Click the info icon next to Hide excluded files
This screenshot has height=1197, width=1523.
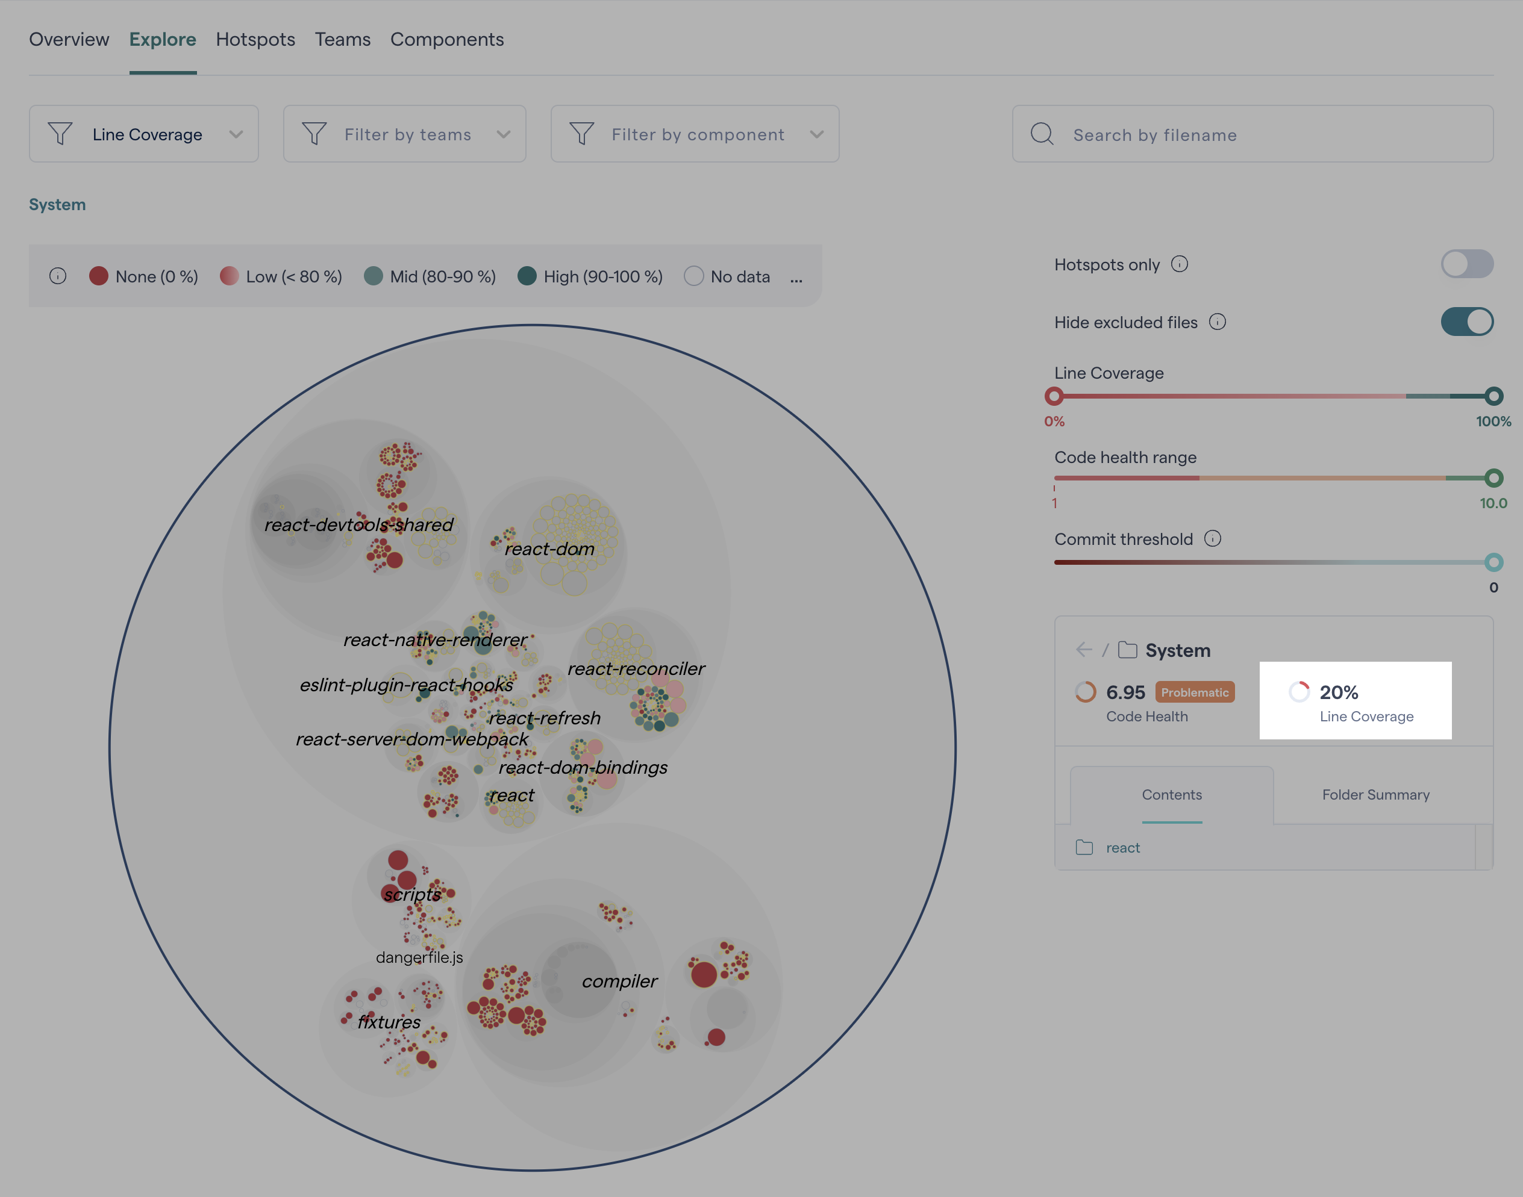click(1218, 322)
